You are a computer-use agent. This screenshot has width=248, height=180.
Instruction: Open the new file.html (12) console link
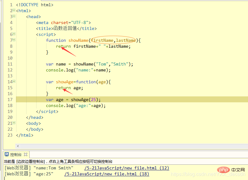click(126, 168)
